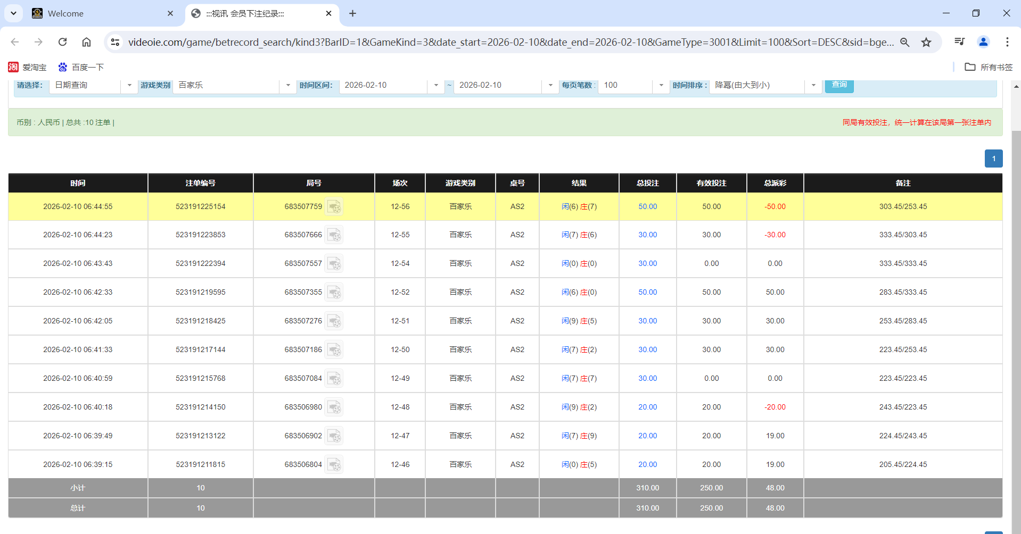This screenshot has height=534, width=1021.
Task: Click pagination page button 1
Action: (993, 158)
